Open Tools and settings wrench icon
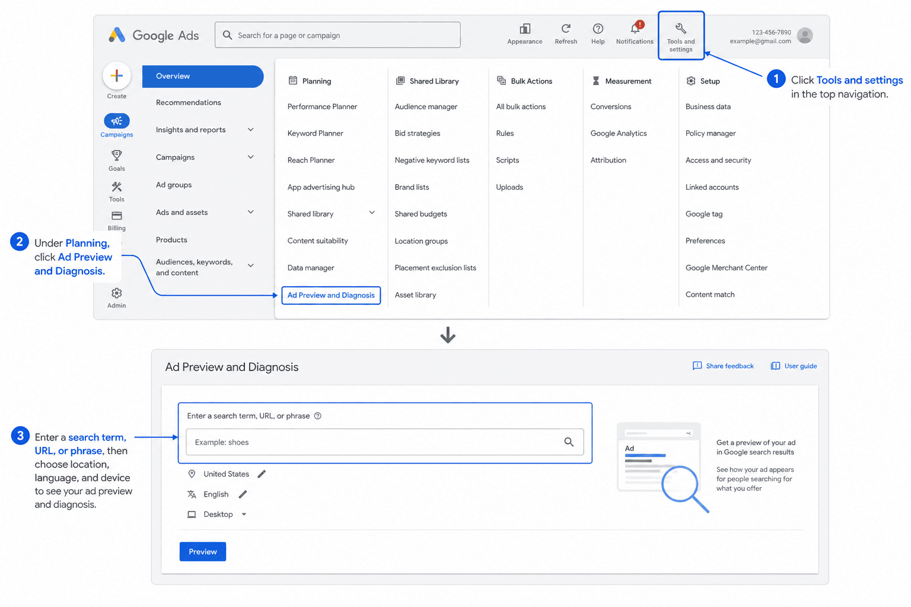 (x=681, y=28)
